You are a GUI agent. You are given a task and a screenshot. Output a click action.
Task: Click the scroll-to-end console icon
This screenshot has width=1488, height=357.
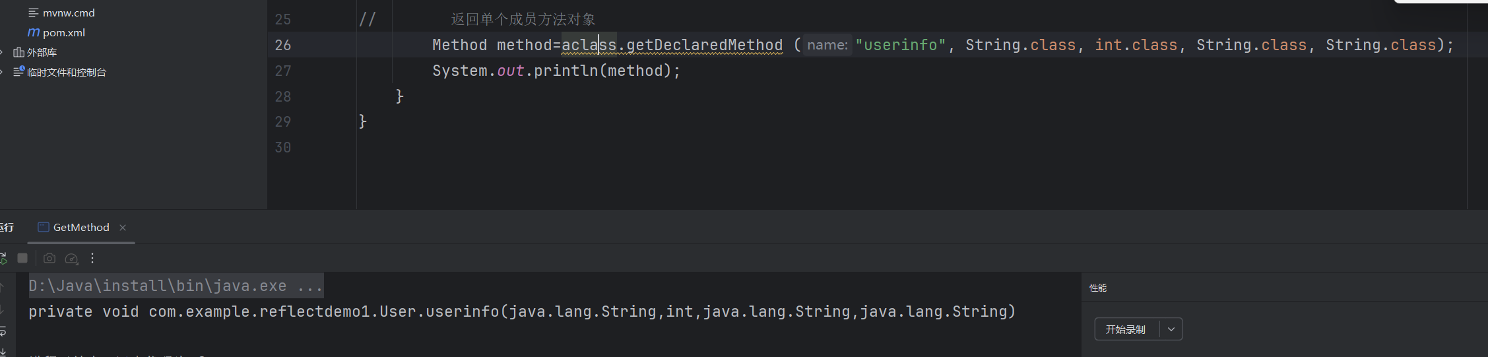[3, 352]
